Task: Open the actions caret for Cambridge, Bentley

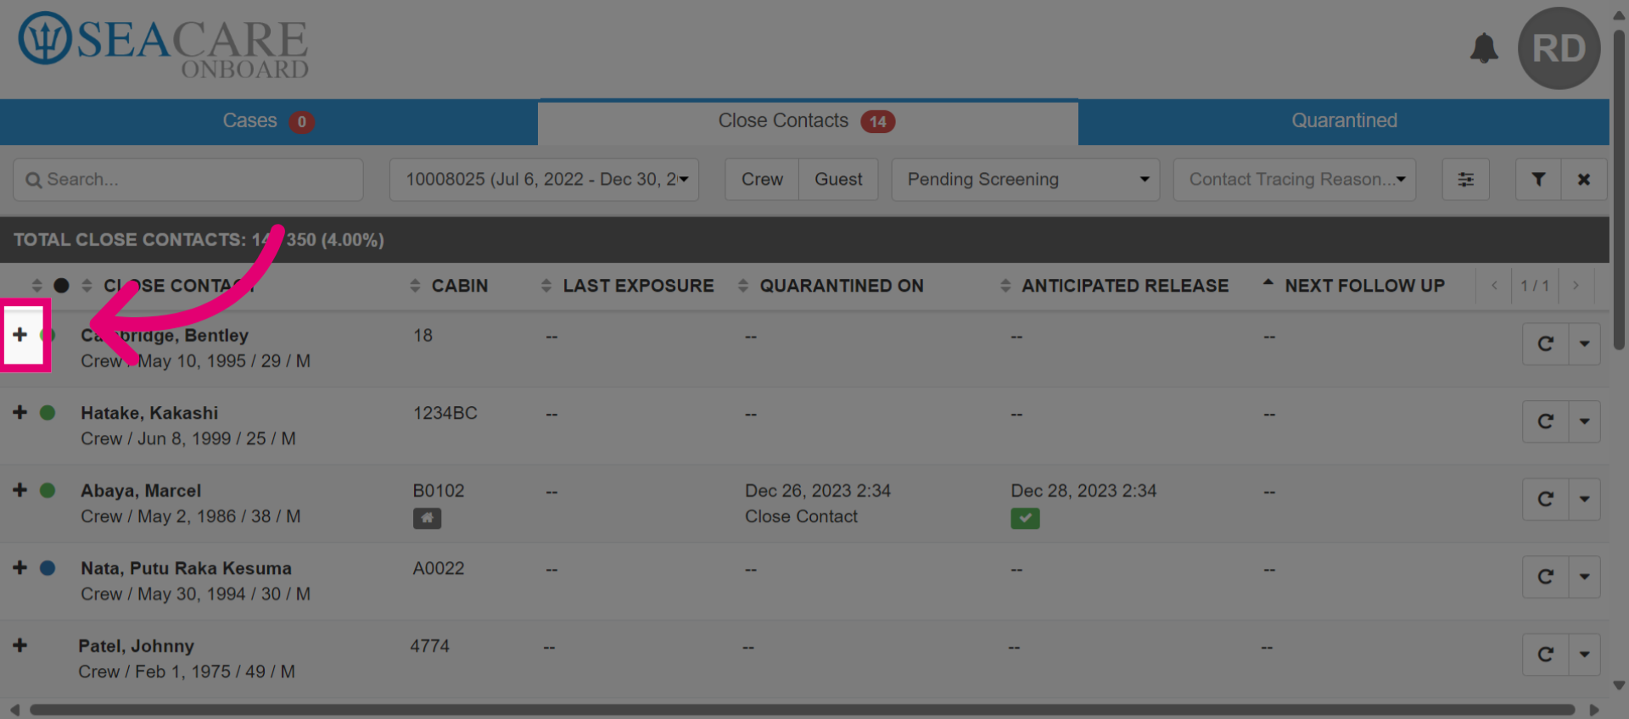Action: pos(1584,343)
